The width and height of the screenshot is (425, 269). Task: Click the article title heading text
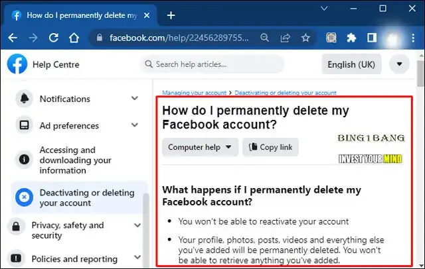(255, 117)
